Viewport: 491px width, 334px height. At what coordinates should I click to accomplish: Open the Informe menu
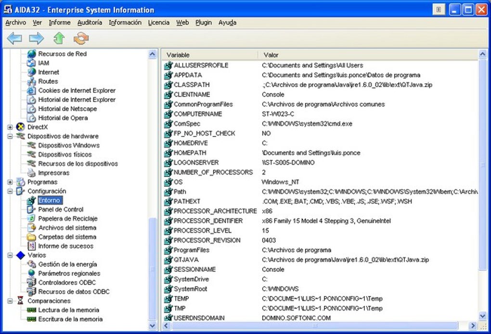pyautogui.click(x=60, y=23)
